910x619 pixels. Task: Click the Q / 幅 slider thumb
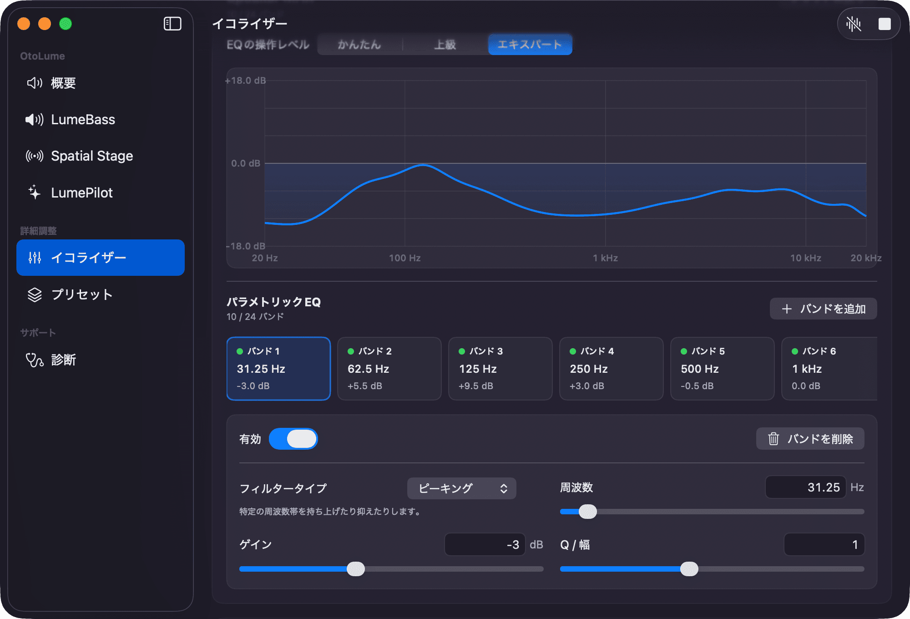(689, 569)
